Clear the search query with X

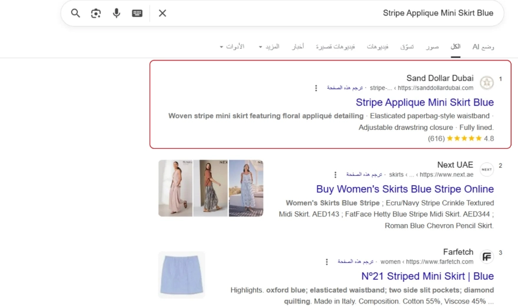[x=162, y=13]
